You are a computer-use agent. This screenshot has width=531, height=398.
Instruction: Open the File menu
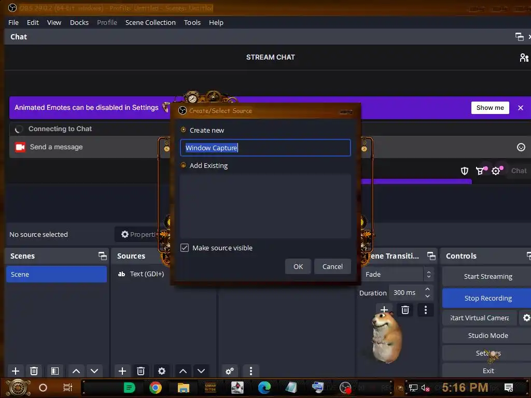tap(13, 22)
